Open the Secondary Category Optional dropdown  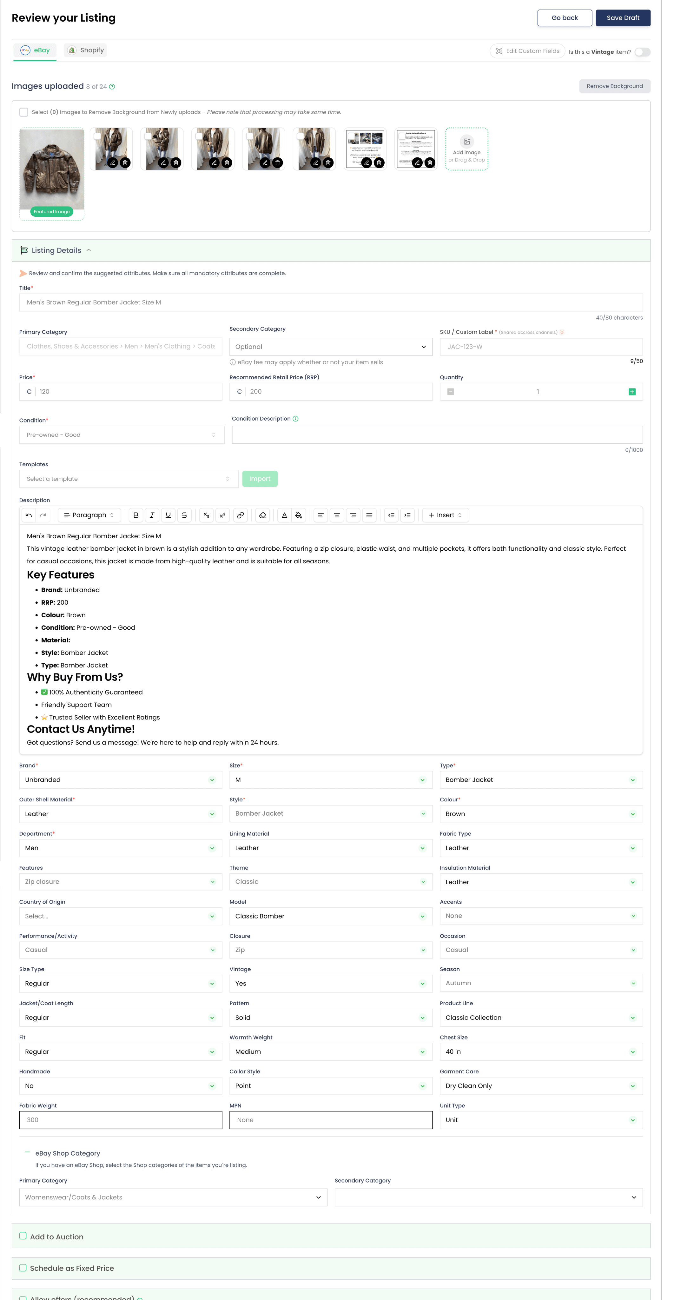click(x=331, y=347)
